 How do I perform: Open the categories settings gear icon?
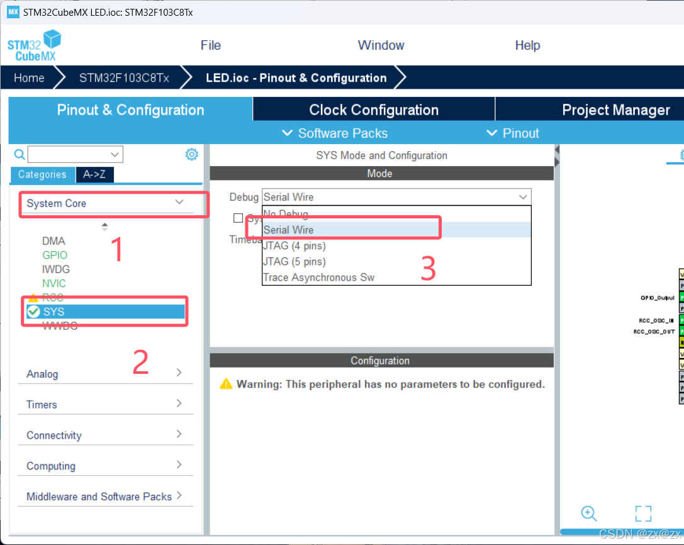point(191,154)
